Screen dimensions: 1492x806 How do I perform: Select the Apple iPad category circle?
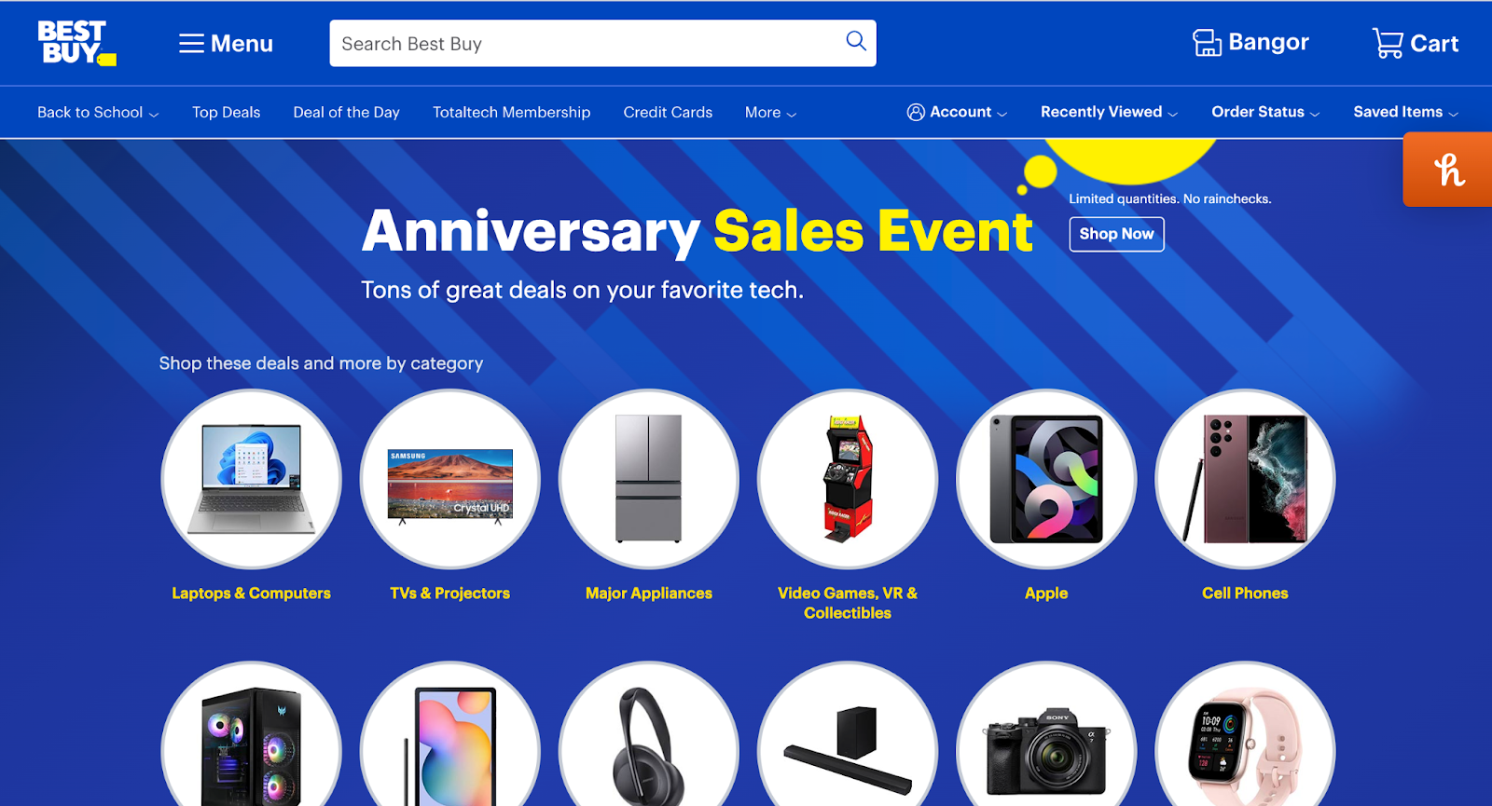[1046, 479]
